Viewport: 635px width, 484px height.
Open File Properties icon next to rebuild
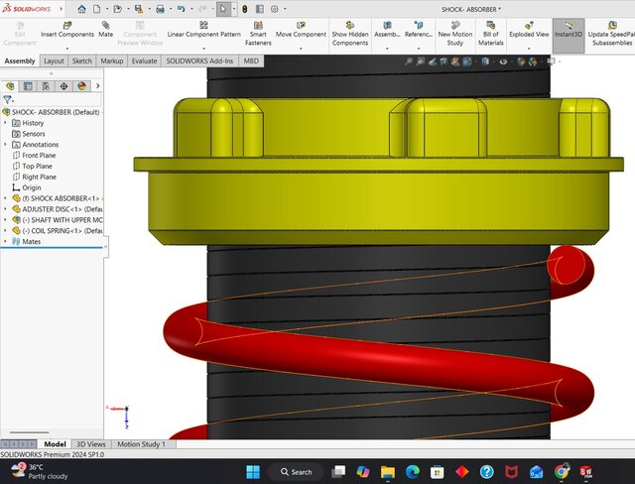[260, 9]
